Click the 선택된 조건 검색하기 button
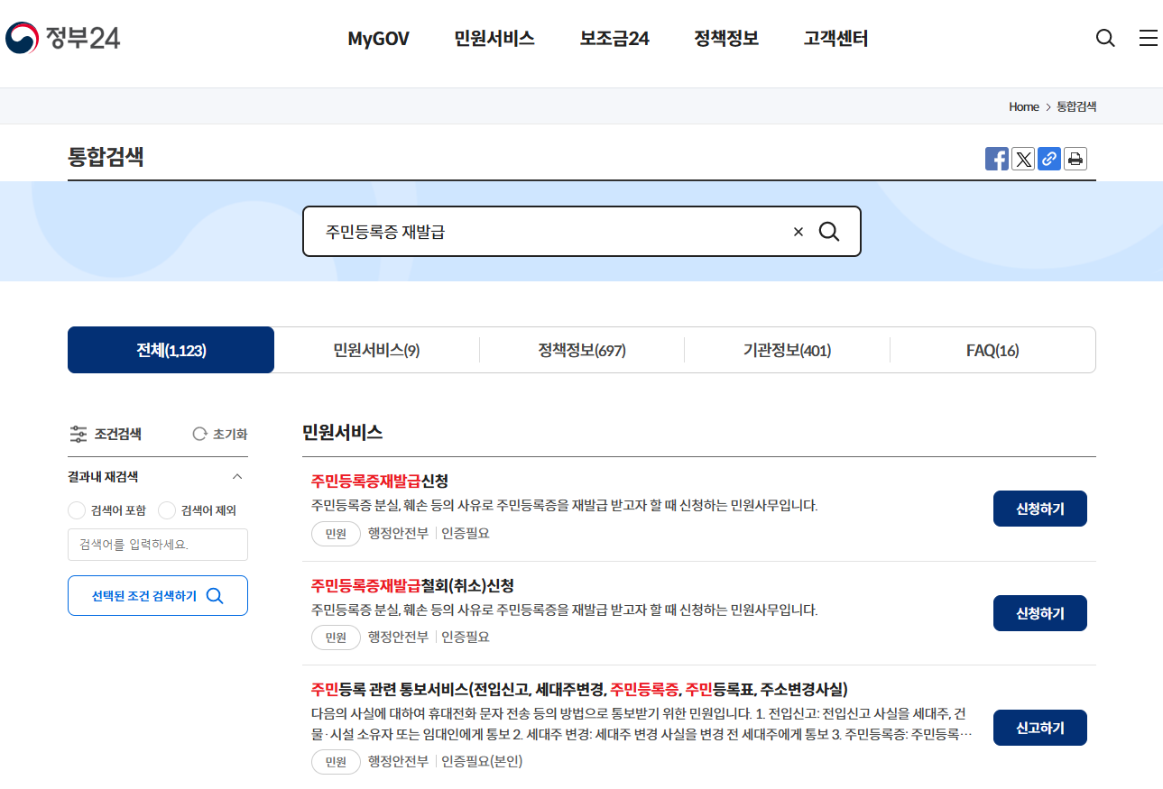Viewport: 1163px width, 789px height. point(158,595)
